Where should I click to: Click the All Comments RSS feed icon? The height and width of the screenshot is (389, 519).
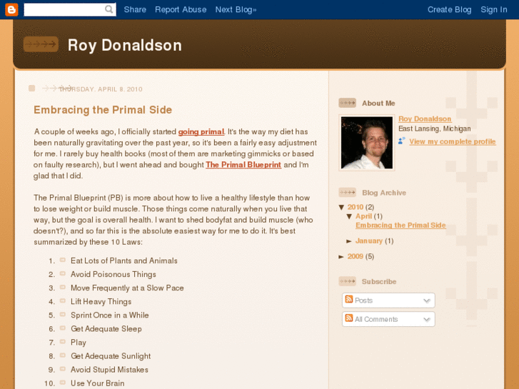tap(349, 318)
